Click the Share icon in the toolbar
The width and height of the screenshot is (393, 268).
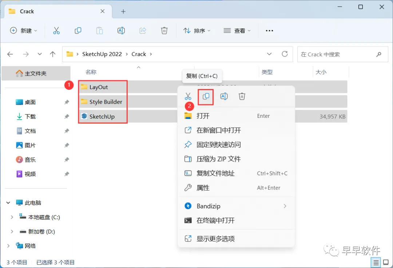143,31
